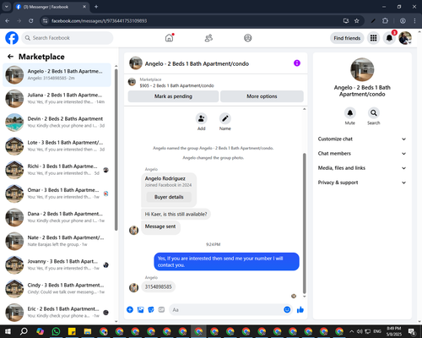Open the Menu grid icon

point(373,38)
